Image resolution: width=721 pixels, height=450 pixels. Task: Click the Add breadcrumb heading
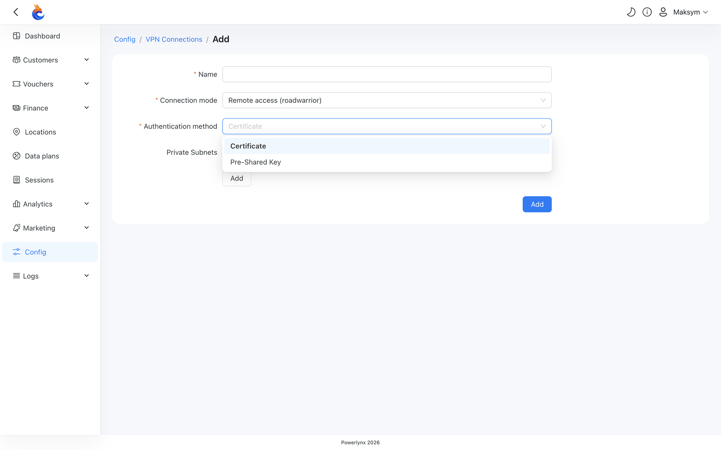click(221, 39)
